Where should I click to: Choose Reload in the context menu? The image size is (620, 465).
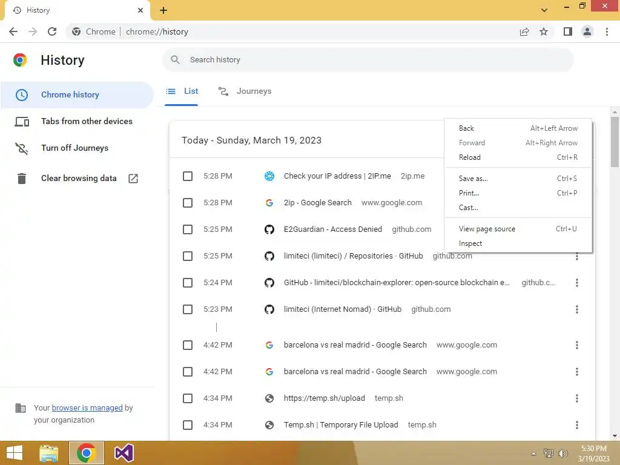pyautogui.click(x=518, y=157)
